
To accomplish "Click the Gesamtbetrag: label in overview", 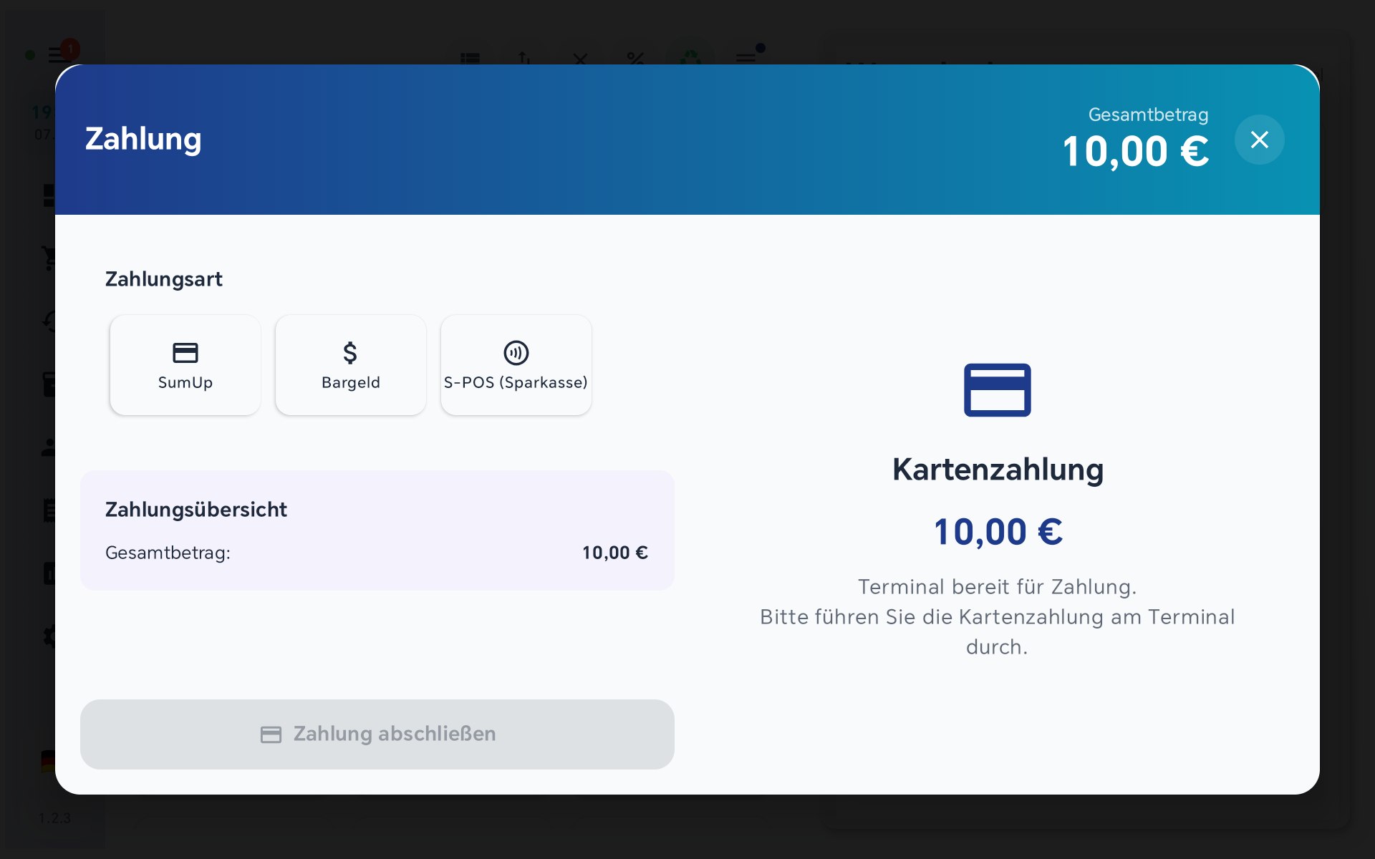I will [168, 553].
